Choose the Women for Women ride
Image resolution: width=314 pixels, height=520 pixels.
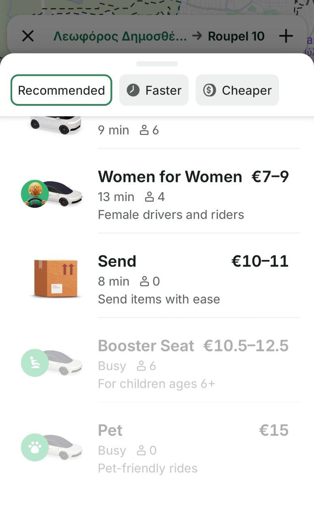pos(170,177)
